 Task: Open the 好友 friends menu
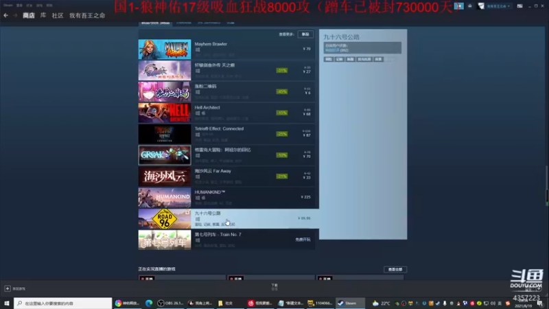(x=30, y=5)
